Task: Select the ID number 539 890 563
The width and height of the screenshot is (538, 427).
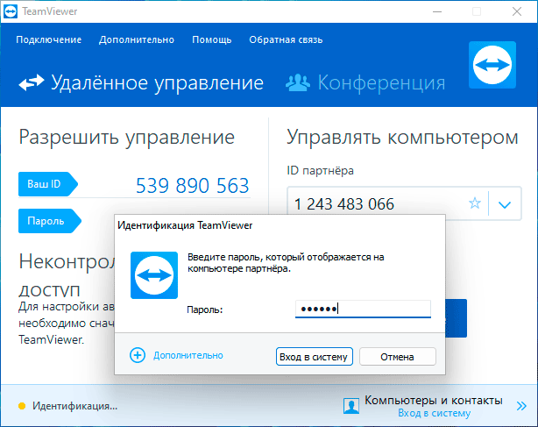Action: 192,186
